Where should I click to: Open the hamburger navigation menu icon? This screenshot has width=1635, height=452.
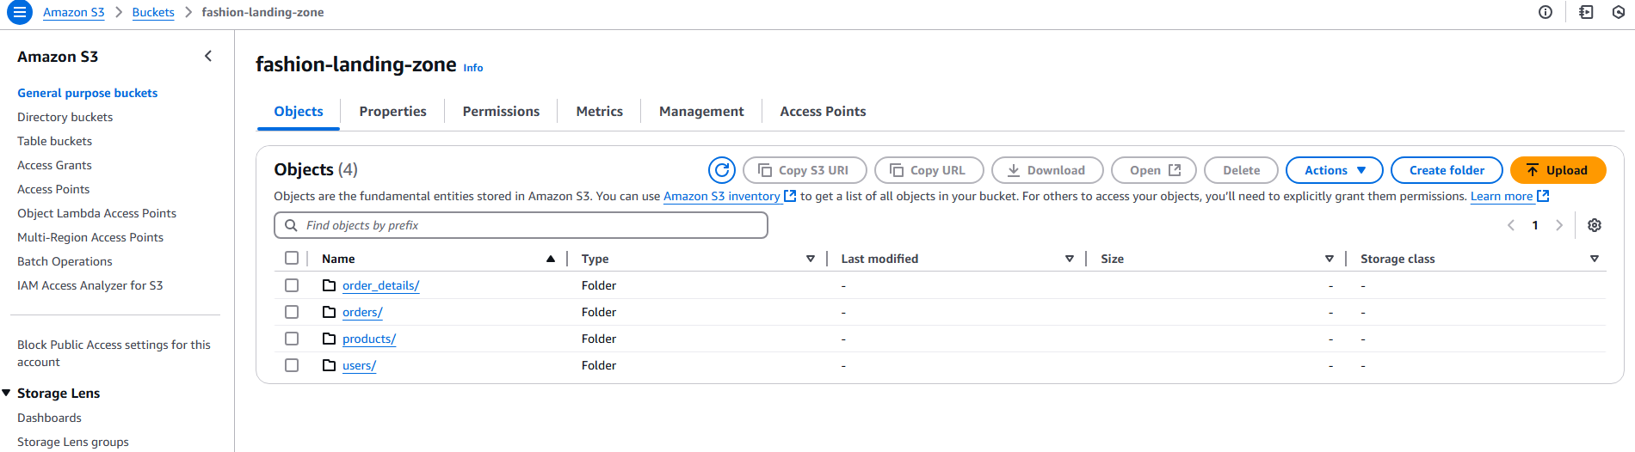[x=19, y=12]
